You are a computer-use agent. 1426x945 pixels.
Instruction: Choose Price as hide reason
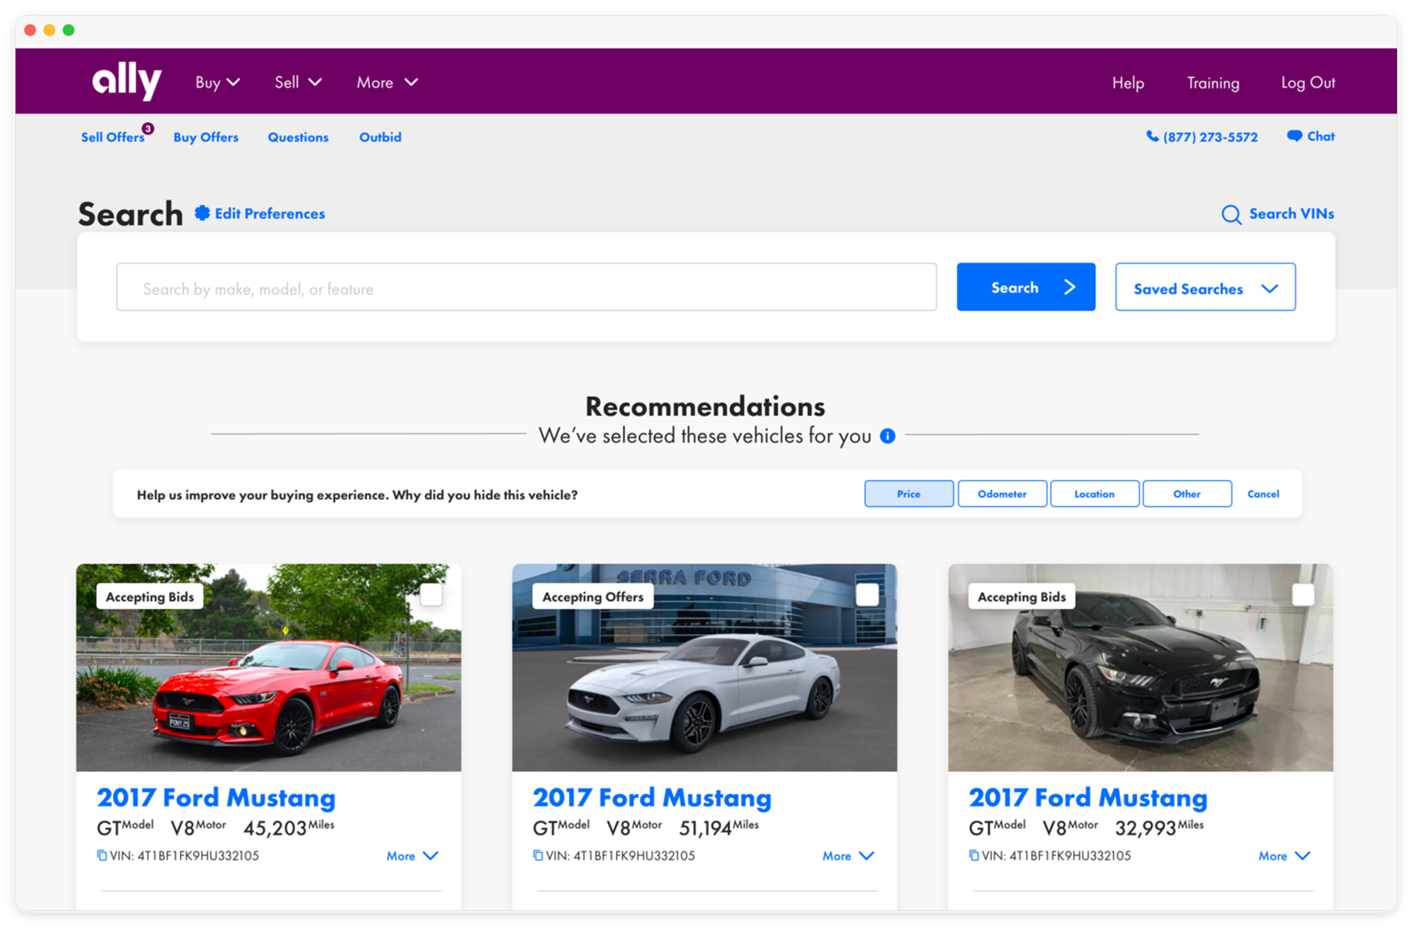908,494
